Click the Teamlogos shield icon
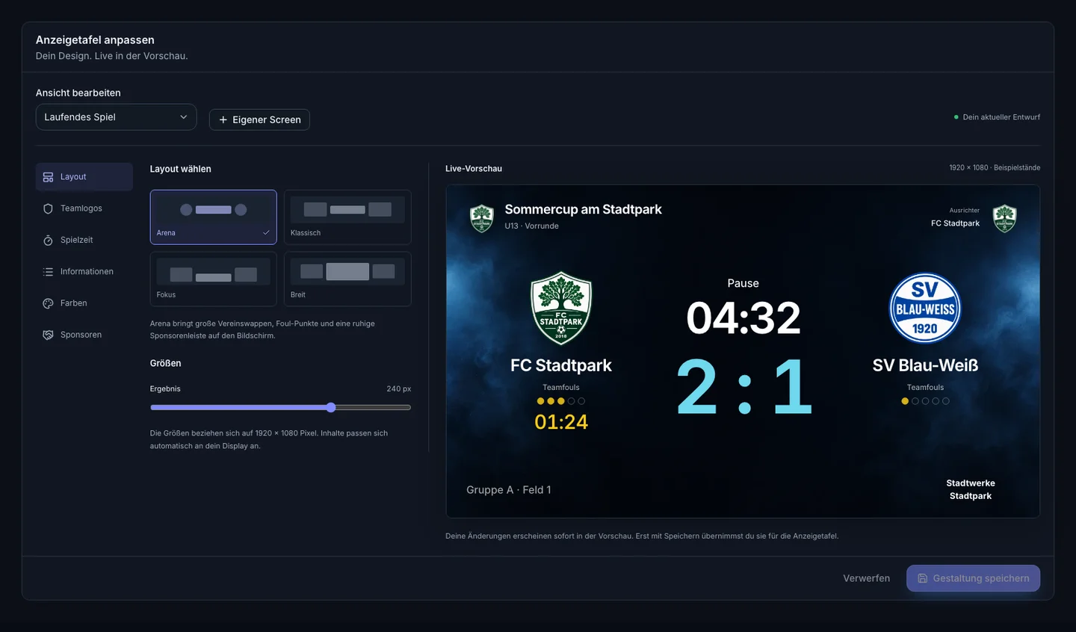This screenshot has height=632, width=1076. (x=48, y=208)
